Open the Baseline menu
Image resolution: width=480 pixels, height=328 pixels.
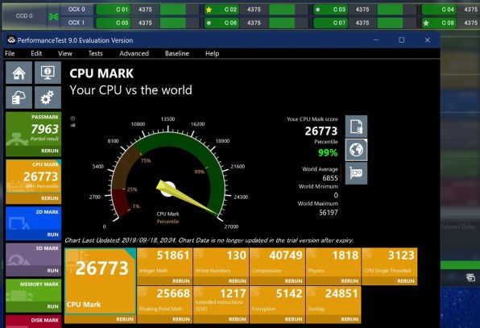177,54
